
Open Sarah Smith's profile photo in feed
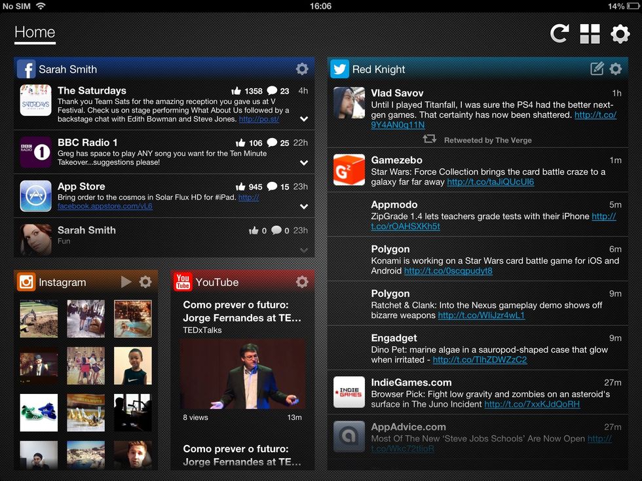pos(35,240)
